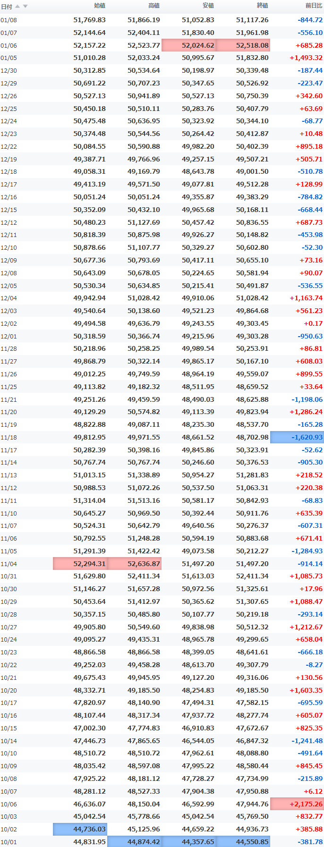
Task: Select the change value -1,284.93
Action: point(307,551)
